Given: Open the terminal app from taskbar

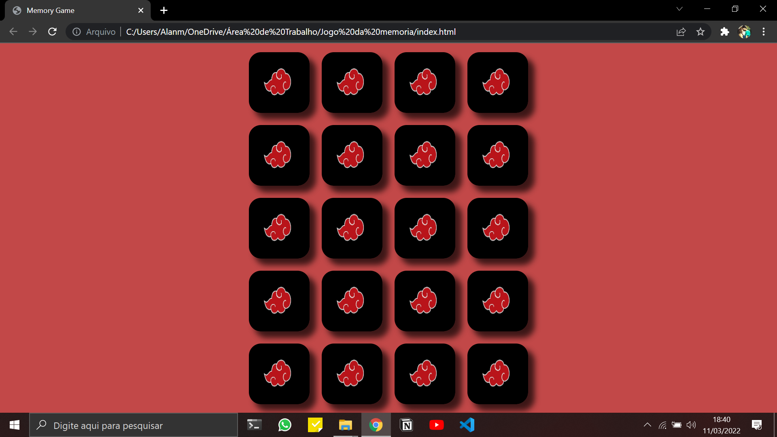Looking at the screenshot, I should coord(254,425).
